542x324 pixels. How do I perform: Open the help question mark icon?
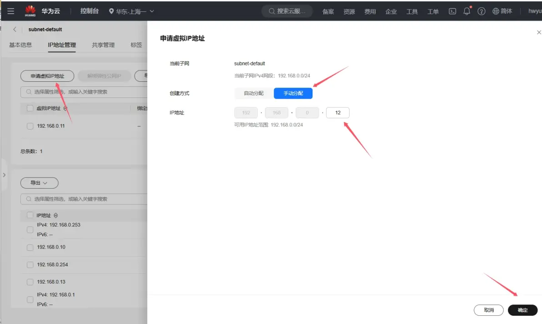pyautogui.click(x=481, y=11)
